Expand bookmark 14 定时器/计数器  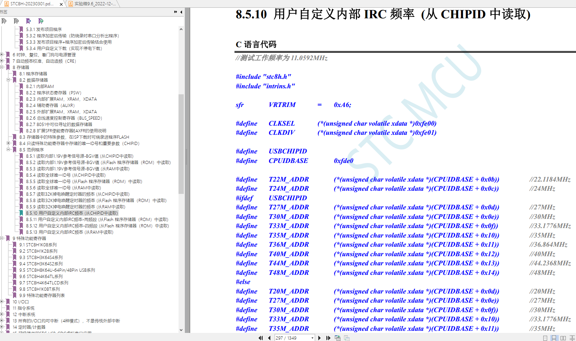(x=2, y=327)
